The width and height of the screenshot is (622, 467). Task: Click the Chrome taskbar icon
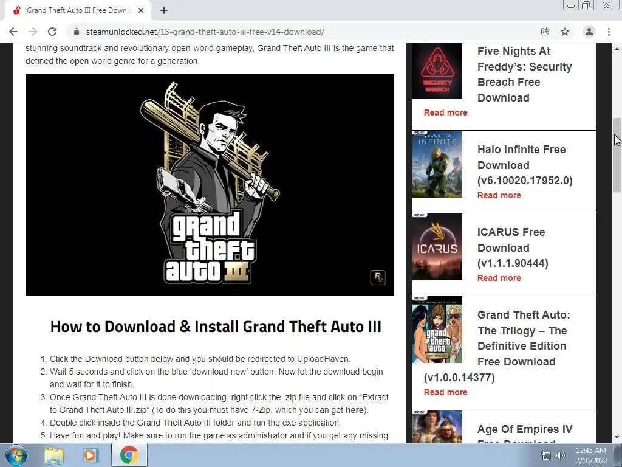129,455
